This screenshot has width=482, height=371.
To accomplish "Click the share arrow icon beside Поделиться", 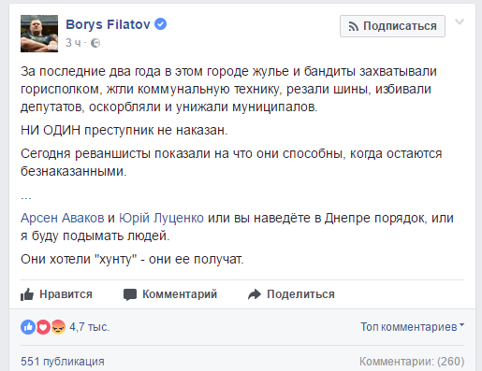I will (x=255, y=294).
